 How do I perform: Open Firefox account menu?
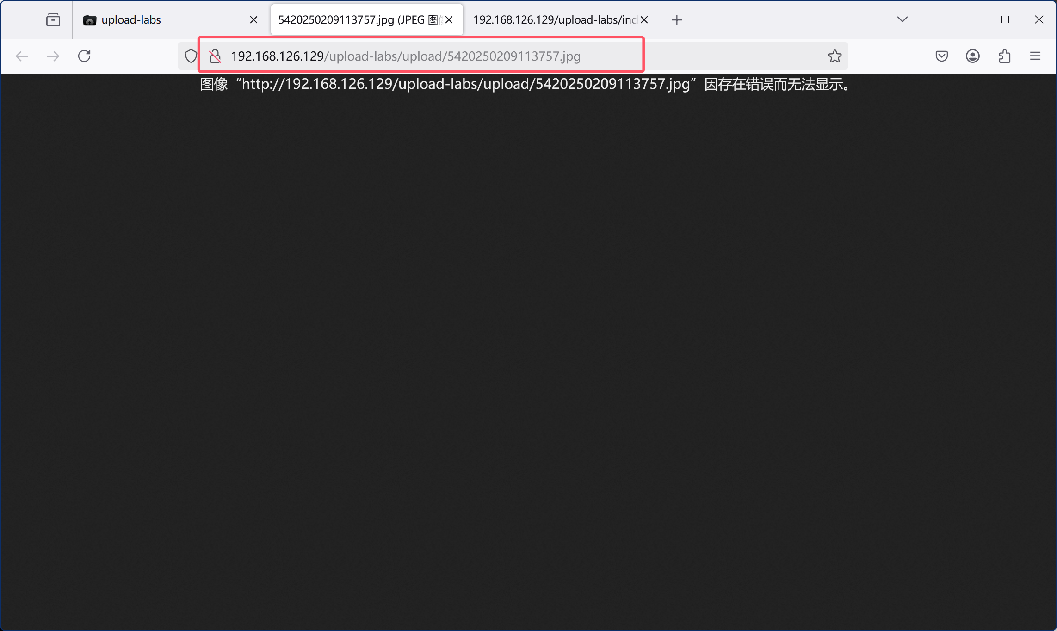tap(972, 56)
